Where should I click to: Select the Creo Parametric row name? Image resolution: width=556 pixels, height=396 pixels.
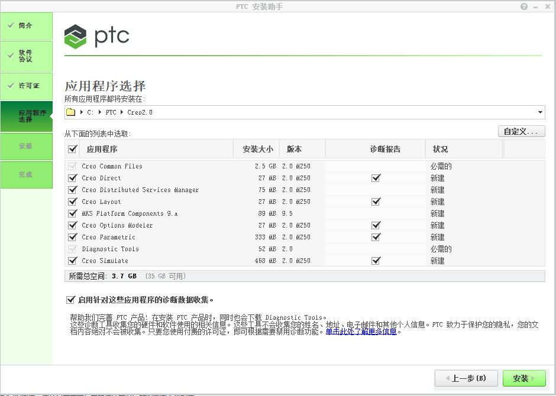(108, 237)
